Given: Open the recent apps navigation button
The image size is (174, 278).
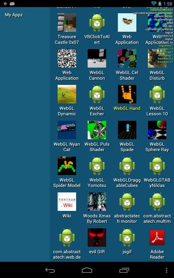Looking at the screenshot, I should (124, 270).
